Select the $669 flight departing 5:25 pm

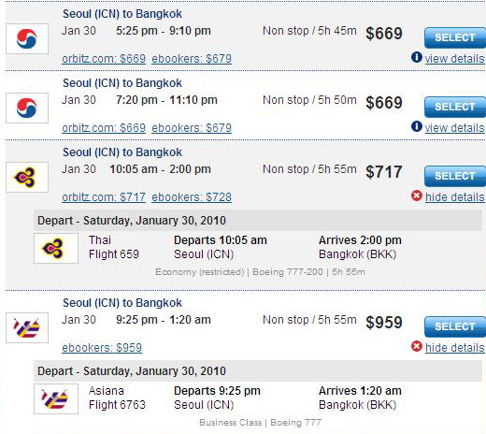(455, 37)
